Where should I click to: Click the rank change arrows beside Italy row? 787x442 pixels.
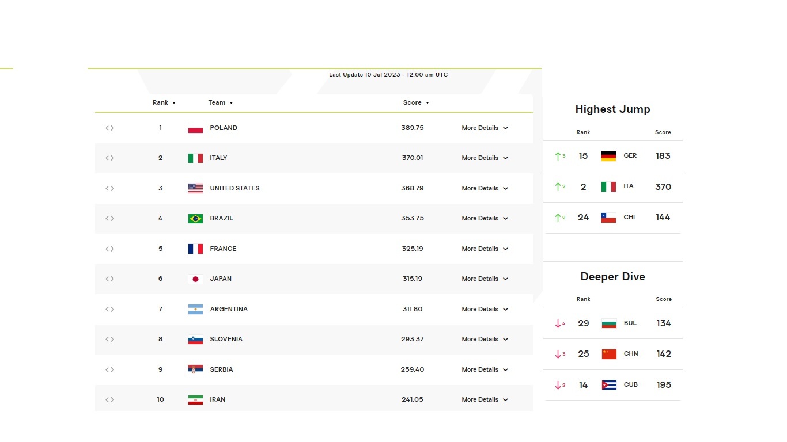click(x=109, y=158)
